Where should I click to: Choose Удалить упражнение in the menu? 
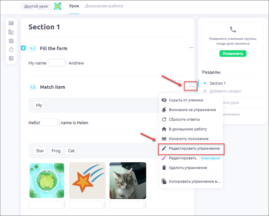(188, 168)
